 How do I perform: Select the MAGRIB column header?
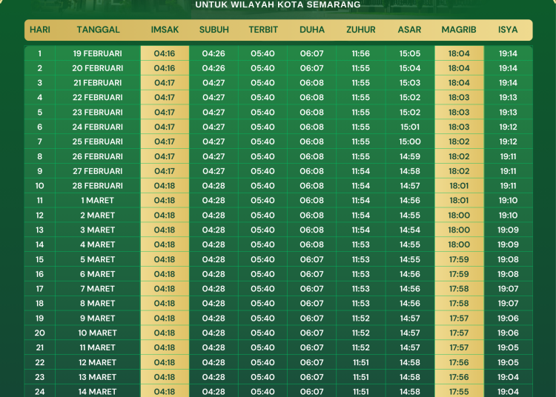point(458,30)
